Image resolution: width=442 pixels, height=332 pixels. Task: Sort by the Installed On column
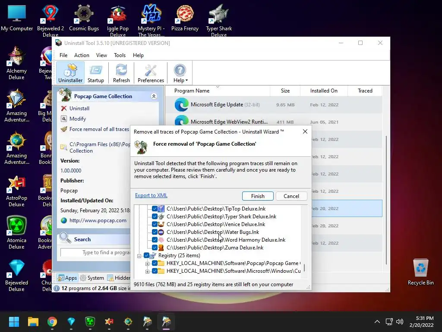[324, 91]
